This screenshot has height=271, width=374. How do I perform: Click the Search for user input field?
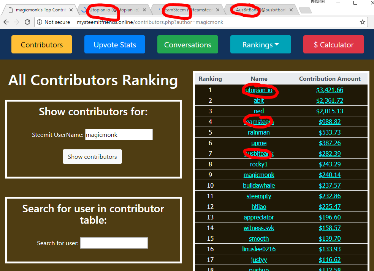pos(114,243)
